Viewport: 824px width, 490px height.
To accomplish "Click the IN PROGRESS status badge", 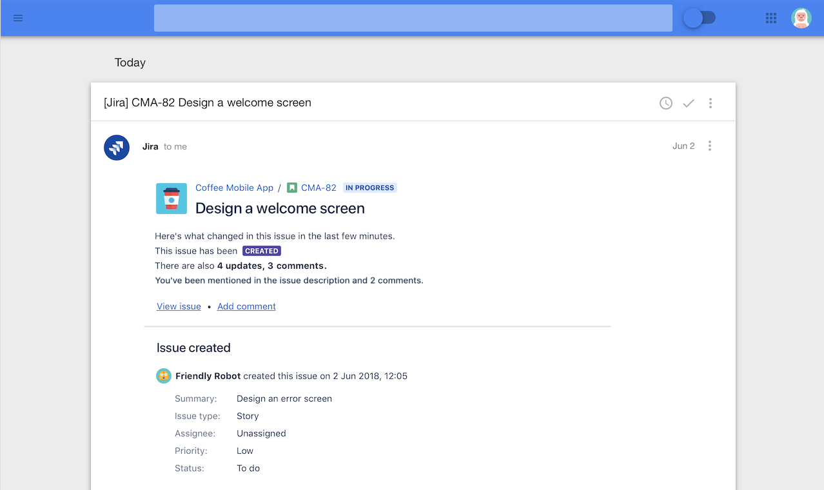I will (369, 188).
